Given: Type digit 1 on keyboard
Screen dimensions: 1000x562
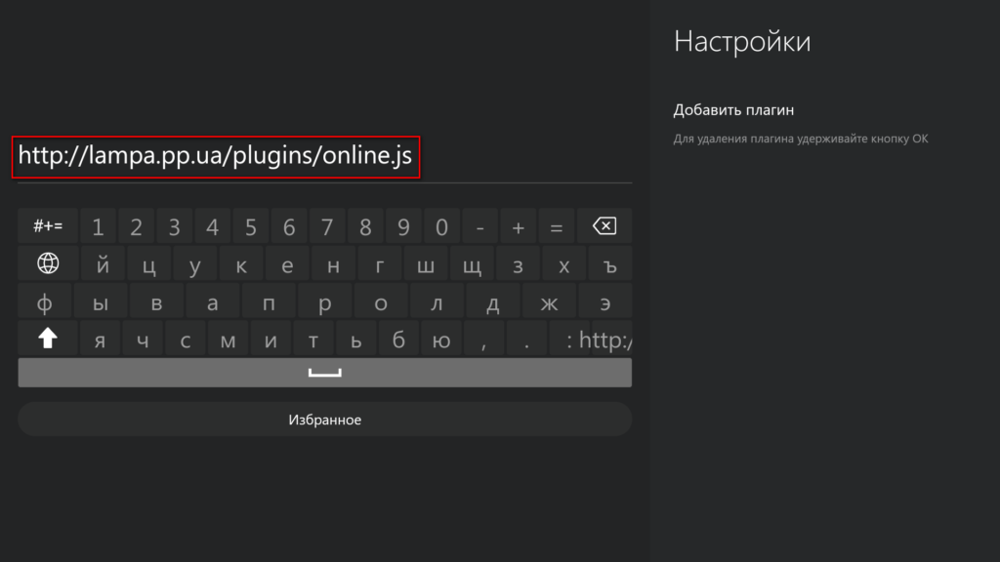Looking at the screenshot, I should pos(98,227).
